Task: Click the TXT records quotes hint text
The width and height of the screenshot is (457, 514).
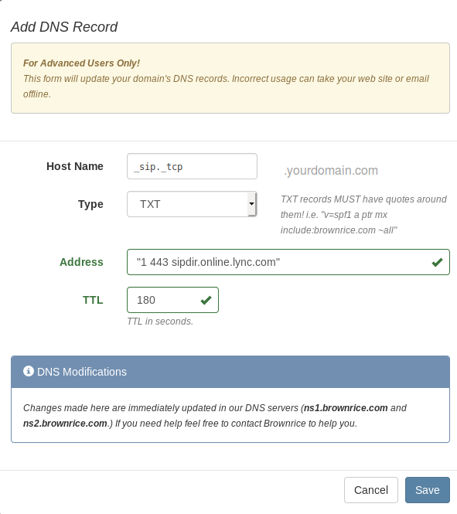Action: tap(363, 215)
